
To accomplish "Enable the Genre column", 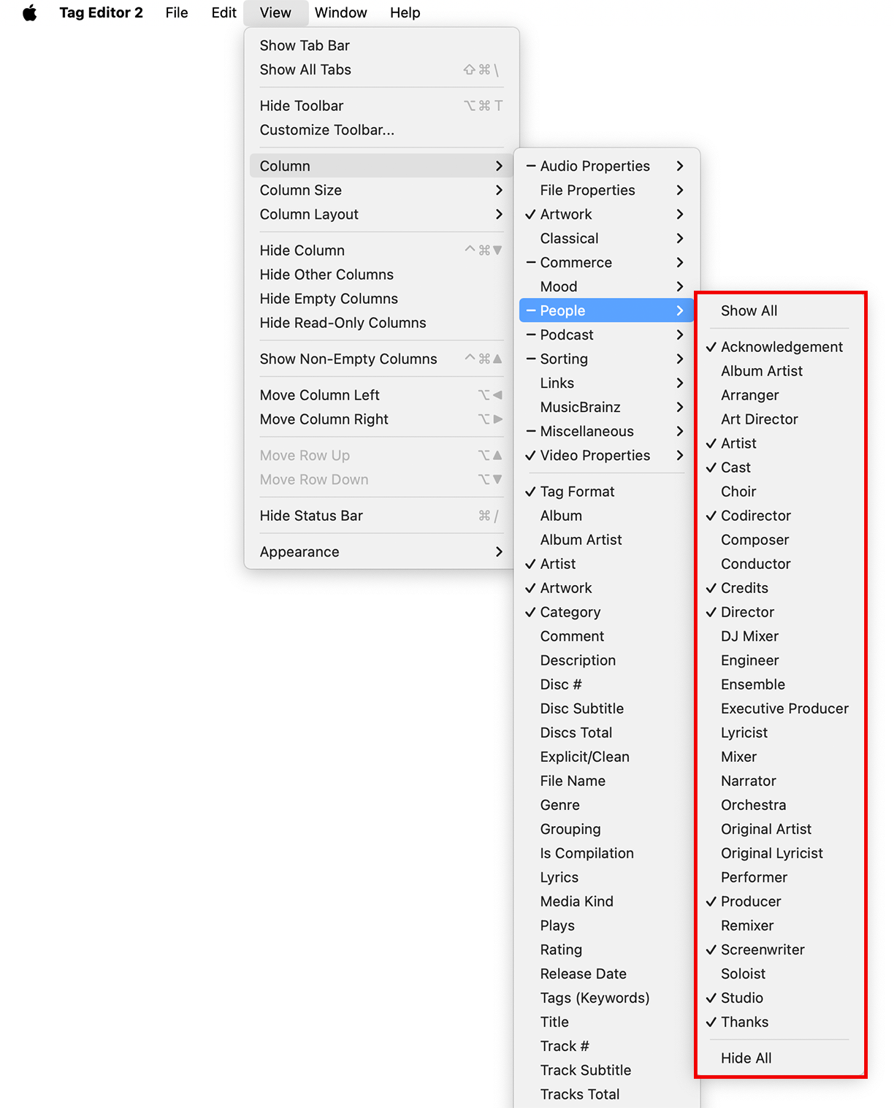I will click(606, 805).
